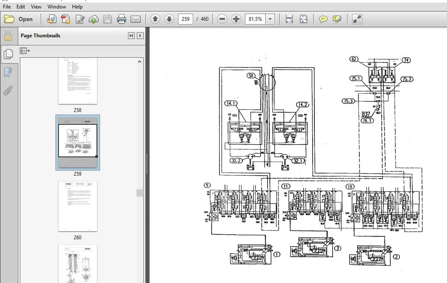Click the Page Thumbnails panel title

(x=41, y=36)
